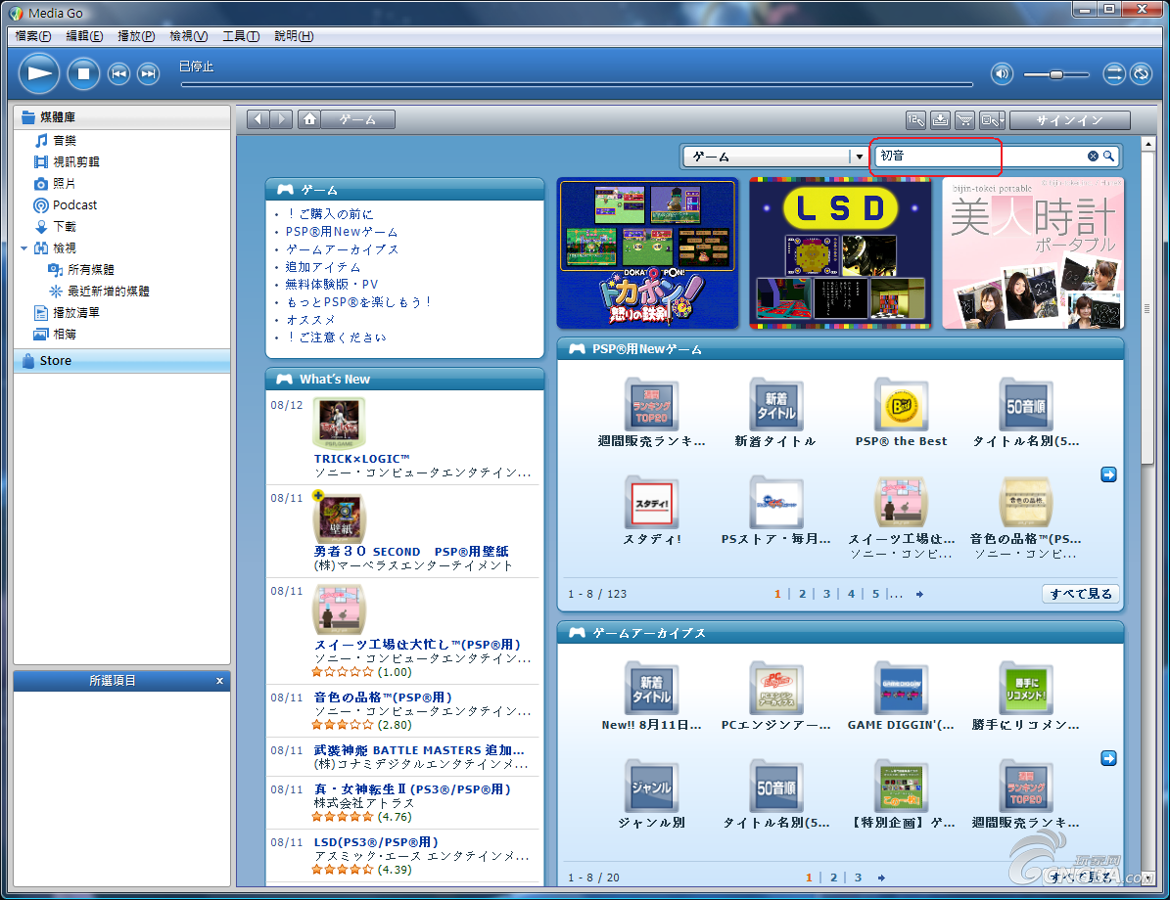Open the 檔案 menu
This screenshot has width=1170, height=900.
pos(33,36)
